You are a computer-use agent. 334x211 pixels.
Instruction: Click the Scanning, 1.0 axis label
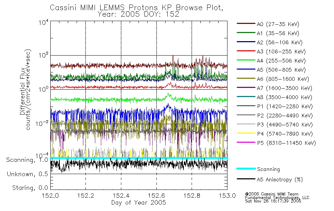(x=27, y=160)
